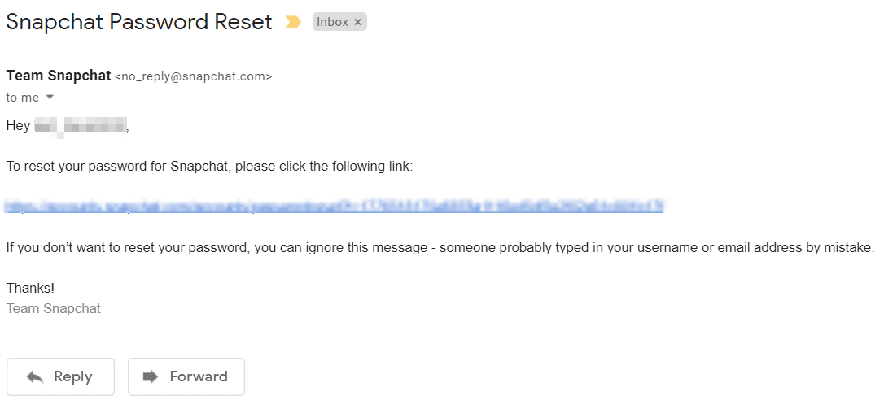Click the Snapchat Password Reset subject heading
The height and width of the screenshot is (400, 884).
click(x=139, y=22)
